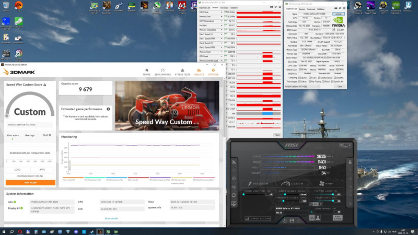Viewport: 418px width, 235px height.
Task: Click the Best score info icon
Action: [50, 135]
